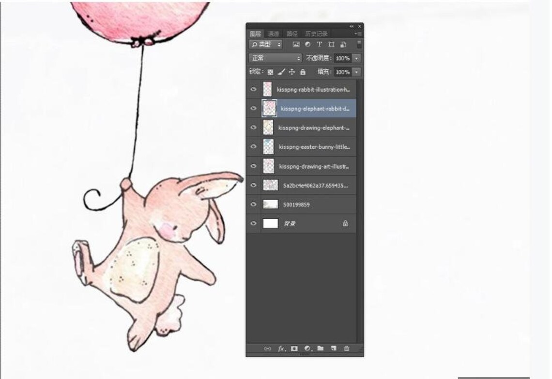Click thumbnail of kisspng-drawing-elephant layer
This screenshot has width=552, height=379.
[x=268, y=127]
